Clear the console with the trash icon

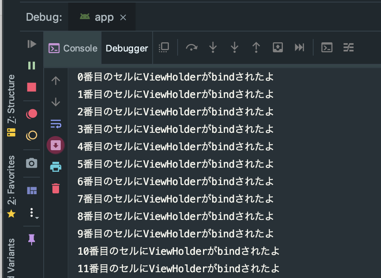(x=56, y=188)
